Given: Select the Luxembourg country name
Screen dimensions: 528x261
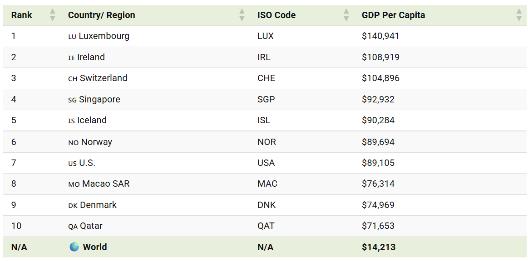Looking at the screenshot, I should [104, 36].
